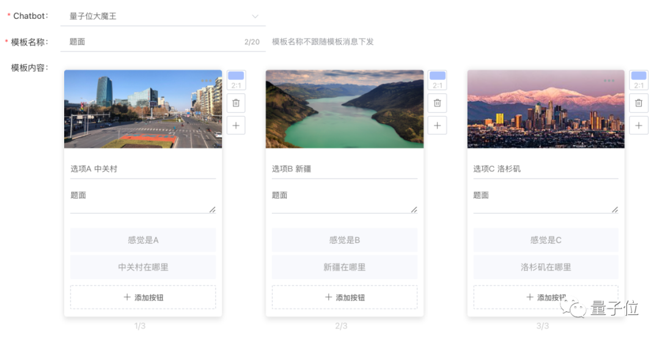Edit title field 选项C 洛杉矶
660x337 pixels.
click(546, 169)
